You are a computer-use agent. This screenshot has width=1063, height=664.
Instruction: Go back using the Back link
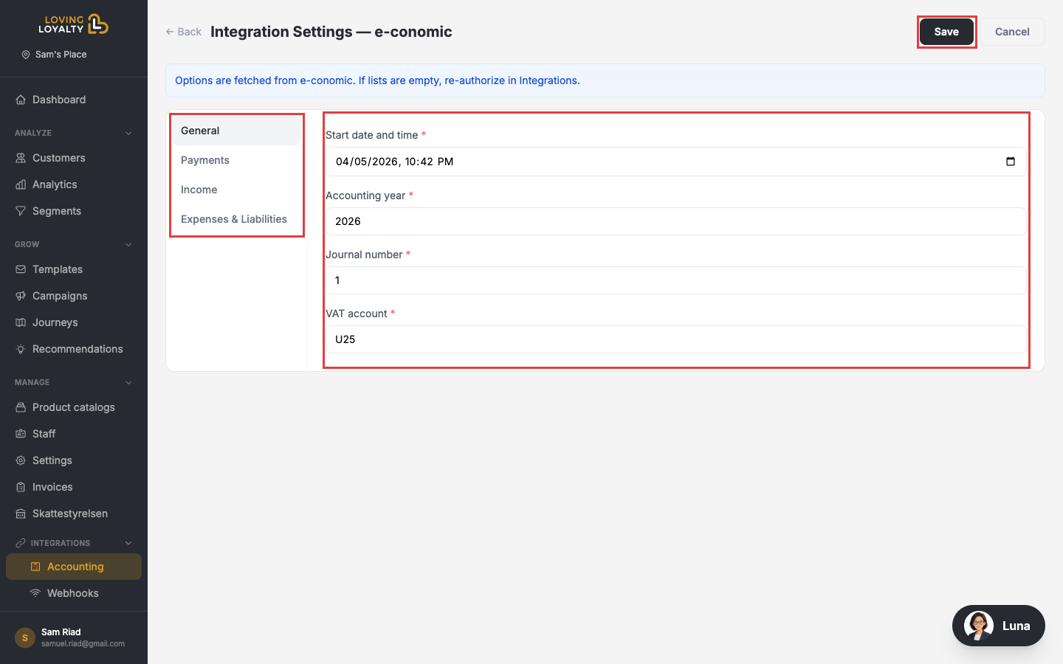coord(184,32)
